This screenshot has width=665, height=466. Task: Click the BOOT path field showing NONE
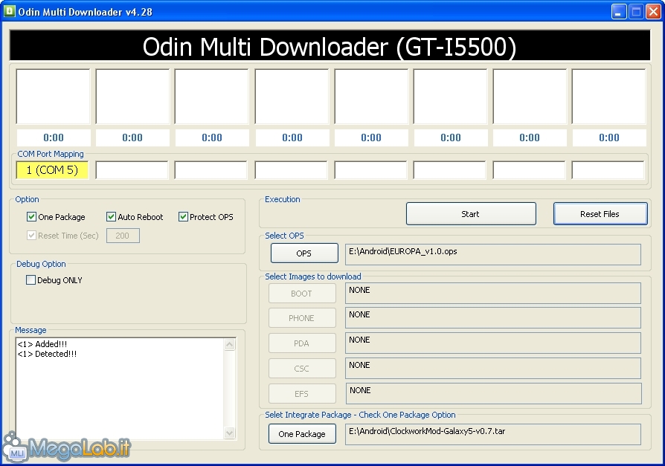pos(493,293)
